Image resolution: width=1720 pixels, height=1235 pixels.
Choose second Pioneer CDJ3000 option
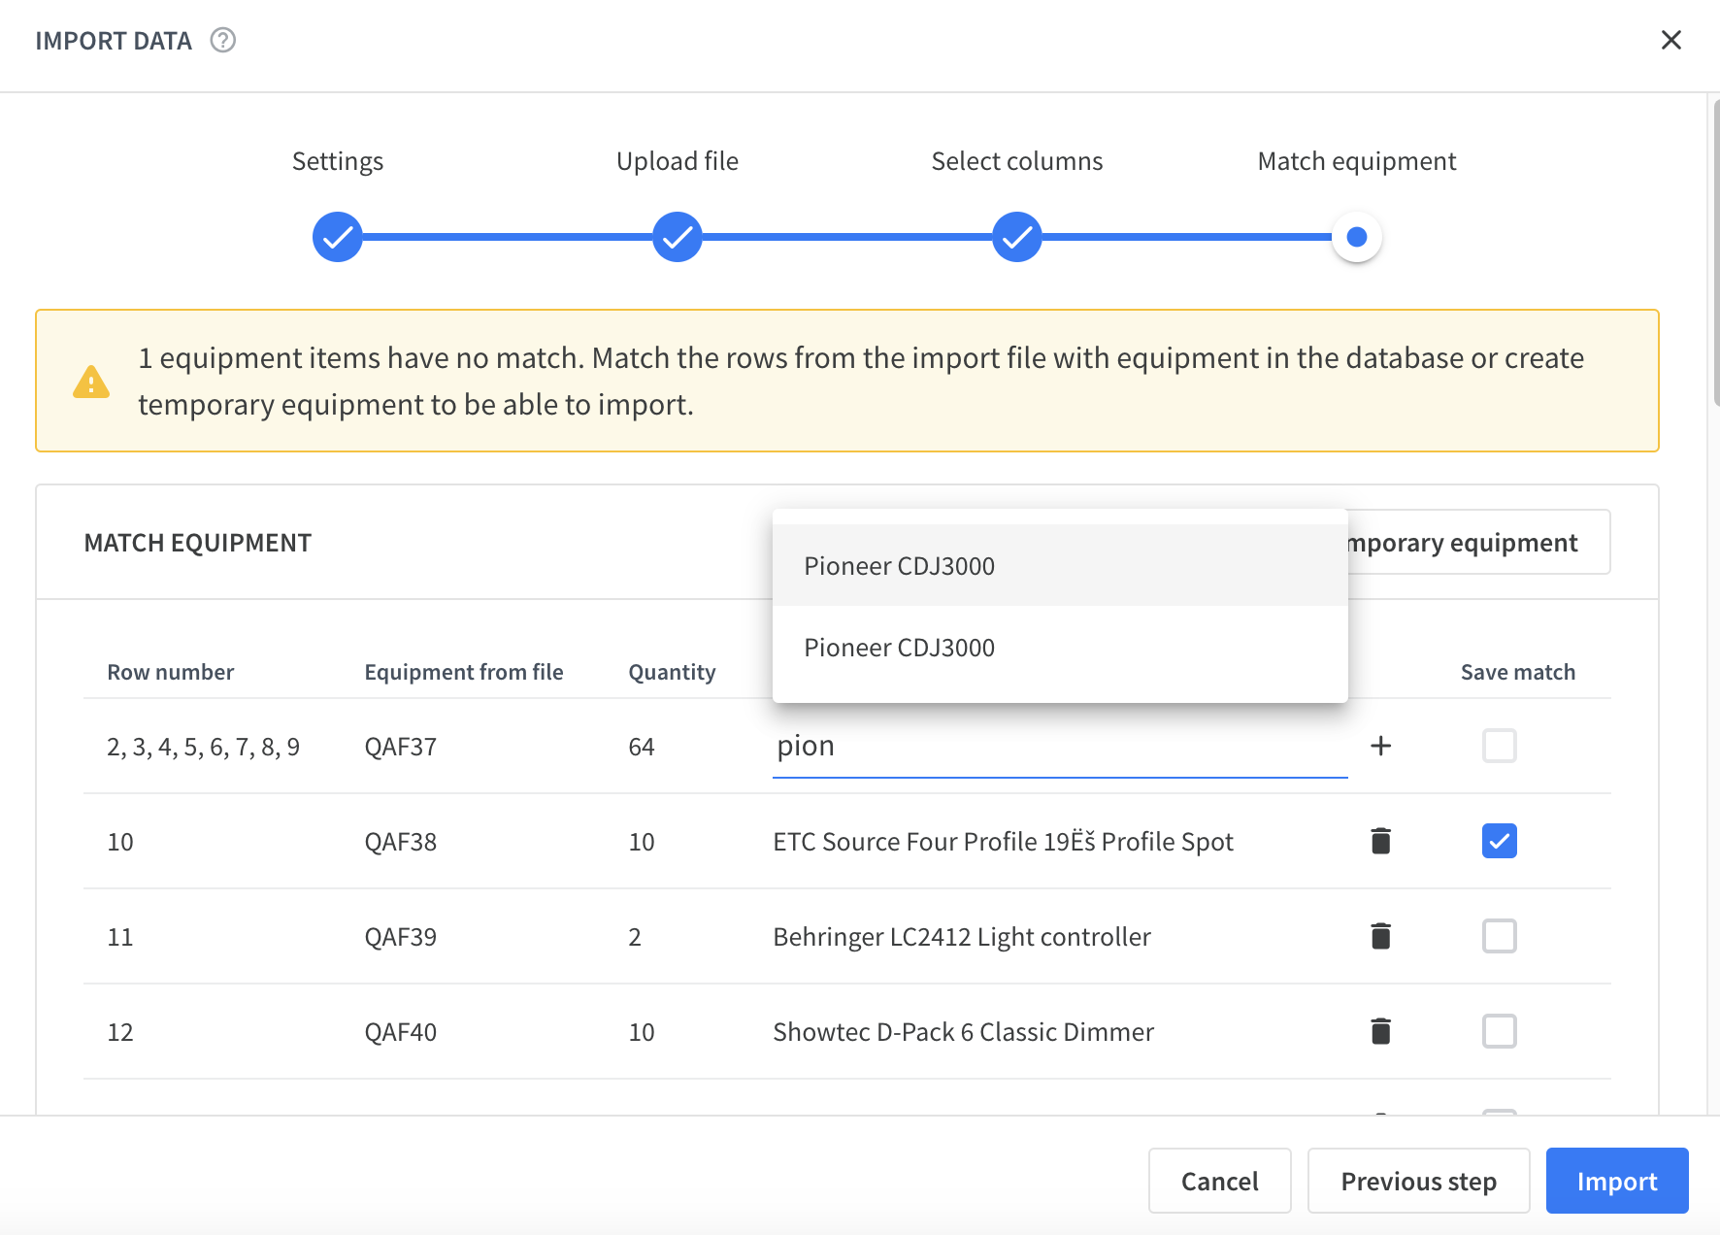tap(1060, 648)
